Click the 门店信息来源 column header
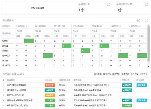Image resolution: width=151 pixels, height=109 pixels. click(x=65, y=80)
